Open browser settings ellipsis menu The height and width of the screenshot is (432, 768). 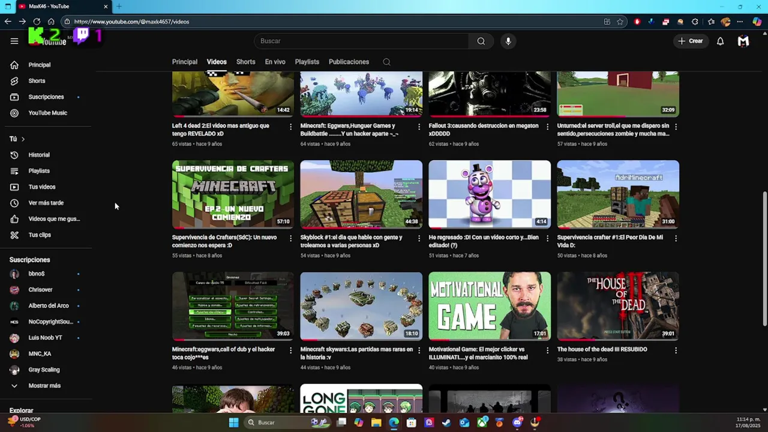[740, 22]
